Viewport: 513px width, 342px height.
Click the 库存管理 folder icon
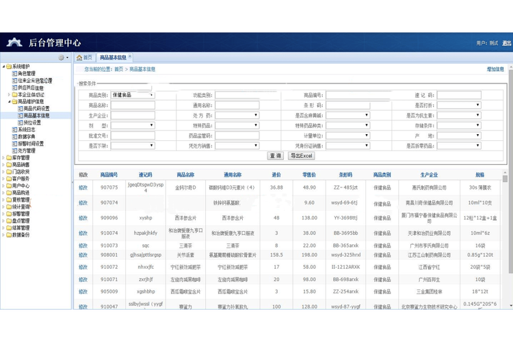(x=9, y=158)
